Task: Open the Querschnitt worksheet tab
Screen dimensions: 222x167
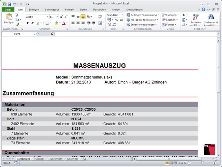Action: coord(55,159)
